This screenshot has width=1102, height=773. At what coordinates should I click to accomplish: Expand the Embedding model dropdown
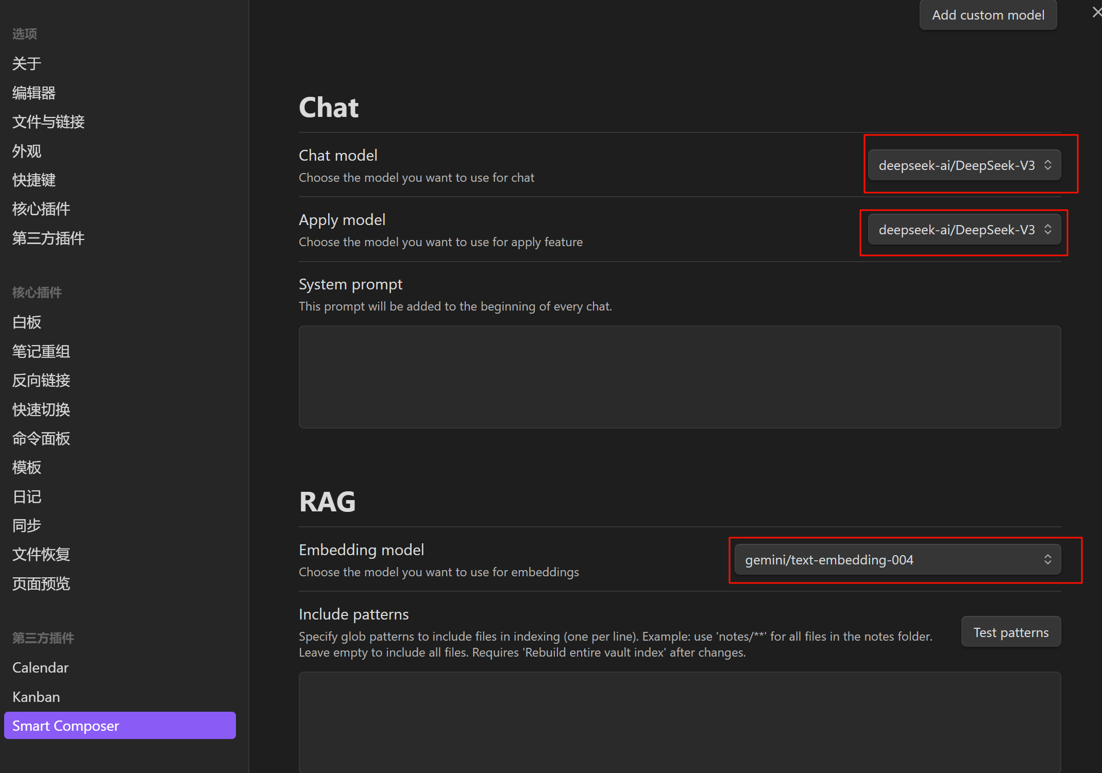click(897, 560)
